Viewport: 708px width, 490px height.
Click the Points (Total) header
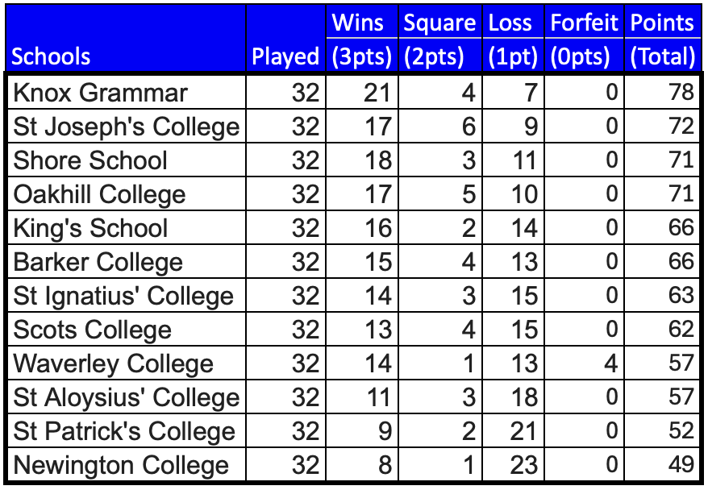[x=662, y=39]
